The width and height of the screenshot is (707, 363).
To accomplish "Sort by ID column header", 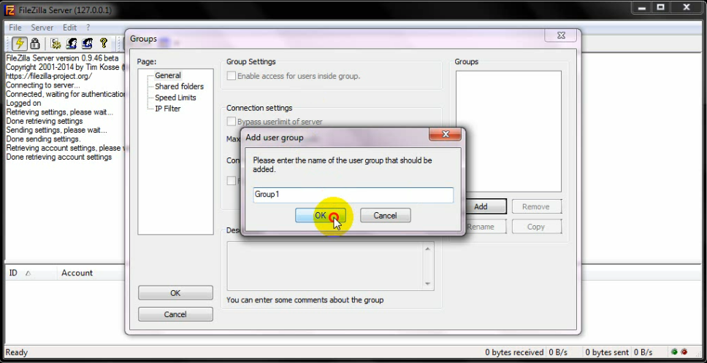I will click(x=30, y=273).
